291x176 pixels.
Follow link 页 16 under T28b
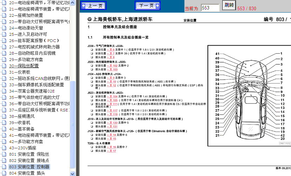coord(111,147)
